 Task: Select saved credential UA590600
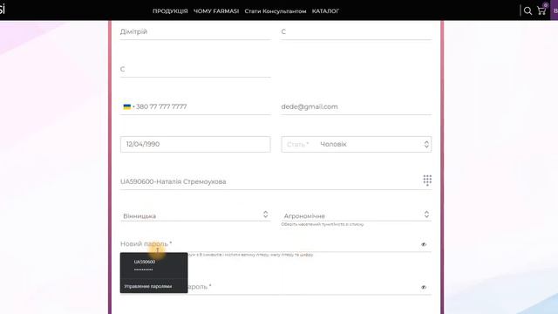pos(153,265)
